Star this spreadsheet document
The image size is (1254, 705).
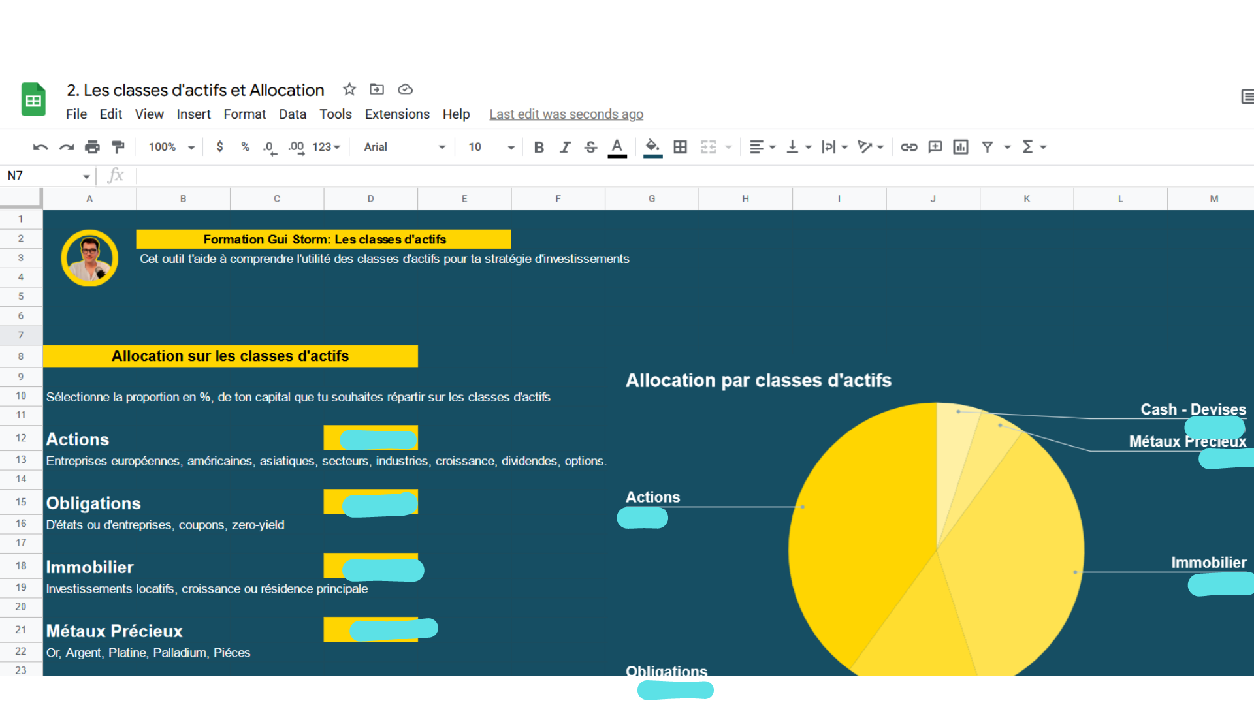click(349, 89)
